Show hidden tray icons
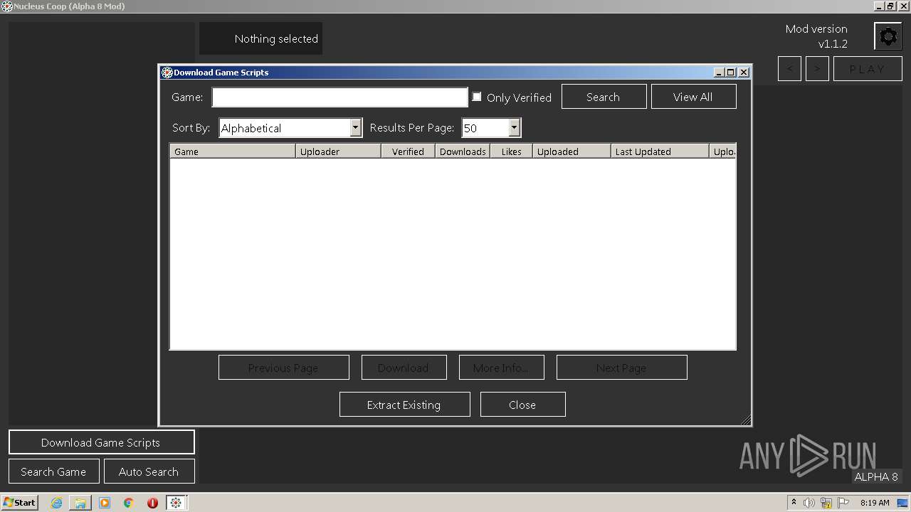 [794, 503]
